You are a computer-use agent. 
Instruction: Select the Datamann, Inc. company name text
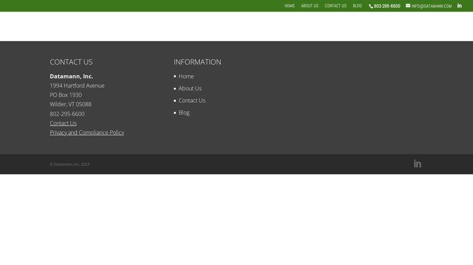[71, 76]
